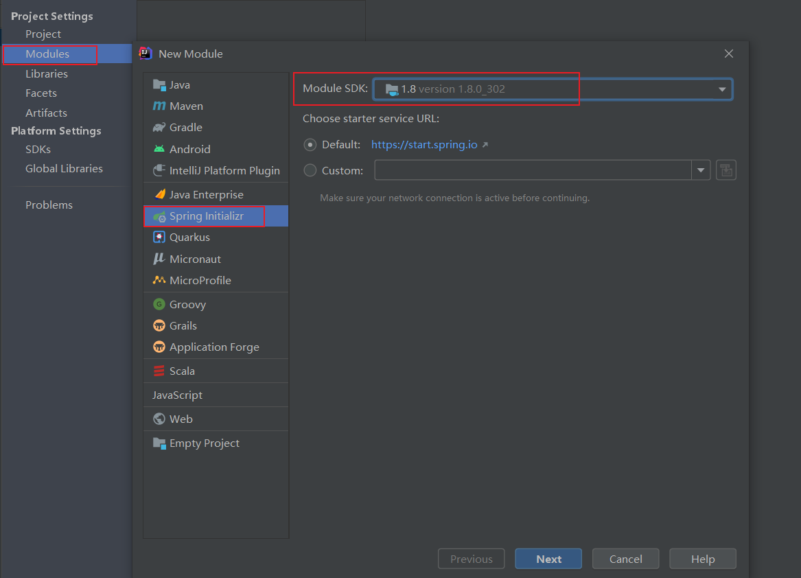
Task: Enable the Custom starter URL radio button
Action: coord(310,170)
